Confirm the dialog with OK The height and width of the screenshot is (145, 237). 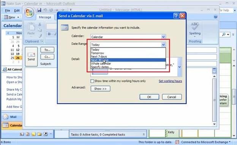149,97
